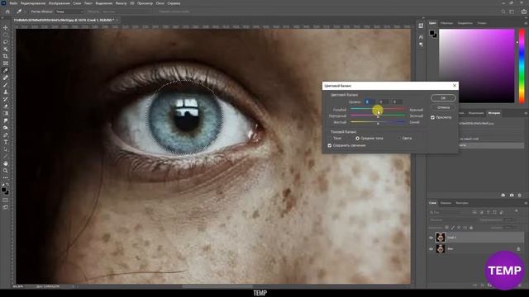The height and width of the screenshot is (297, 529).
Task: Select the History Brush tool
Action: [x=6, y=99]
